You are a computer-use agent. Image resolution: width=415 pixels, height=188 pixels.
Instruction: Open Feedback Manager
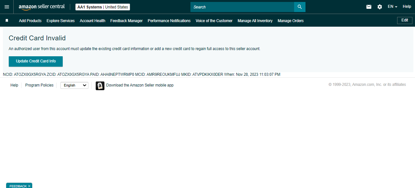(x=126, y=21)
